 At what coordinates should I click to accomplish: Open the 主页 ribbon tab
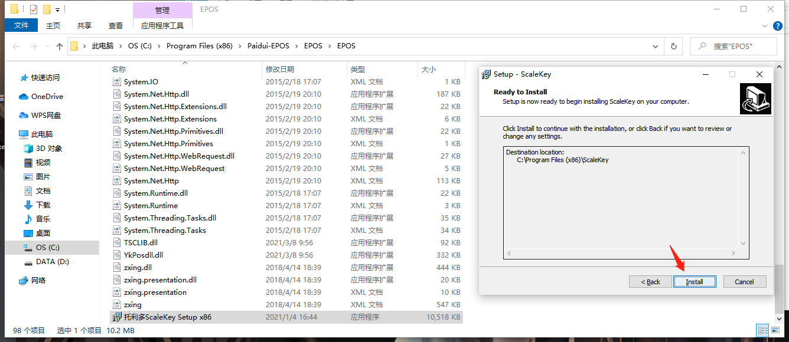click(53, 25)
